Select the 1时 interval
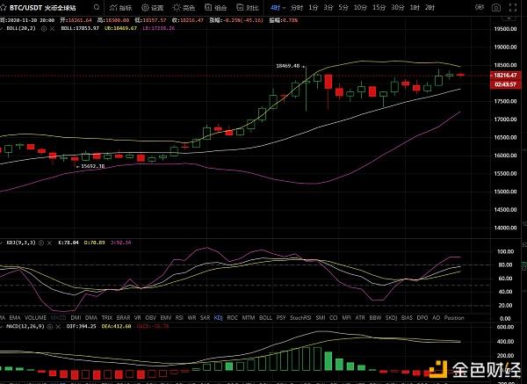The image size is (527, 384). [415, 7]
